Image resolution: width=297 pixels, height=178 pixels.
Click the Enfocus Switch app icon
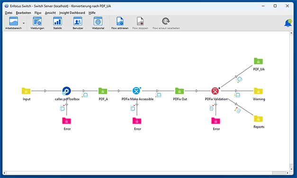click(x=7, y=6)
